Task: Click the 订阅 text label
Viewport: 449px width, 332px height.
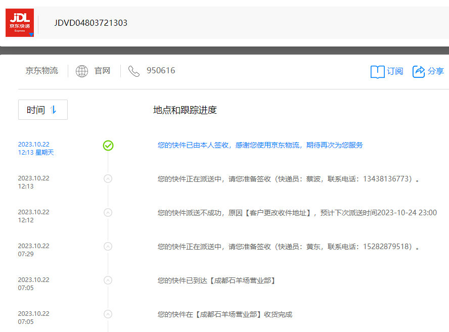Action: (395, 71)
